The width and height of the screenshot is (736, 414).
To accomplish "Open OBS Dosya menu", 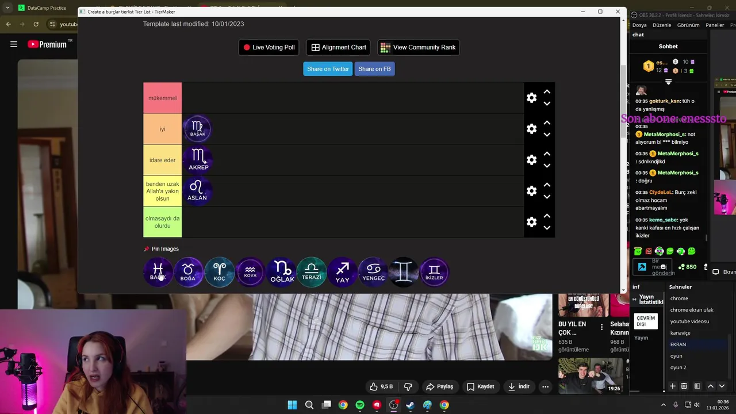I will 639,25.
